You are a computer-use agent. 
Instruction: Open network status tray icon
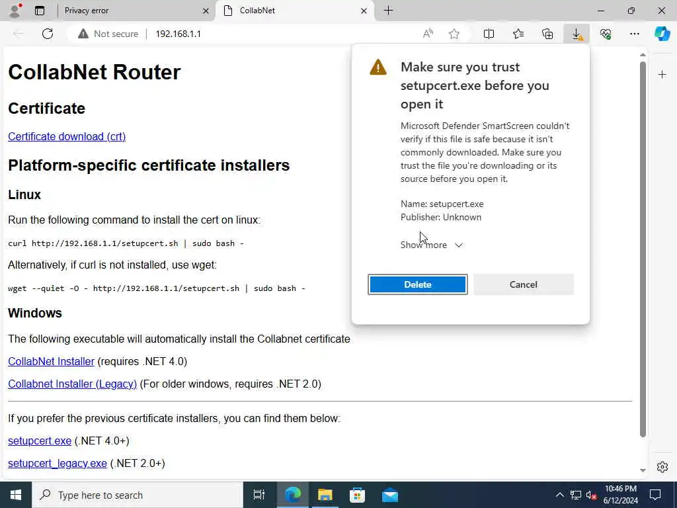tap(576, 495)
